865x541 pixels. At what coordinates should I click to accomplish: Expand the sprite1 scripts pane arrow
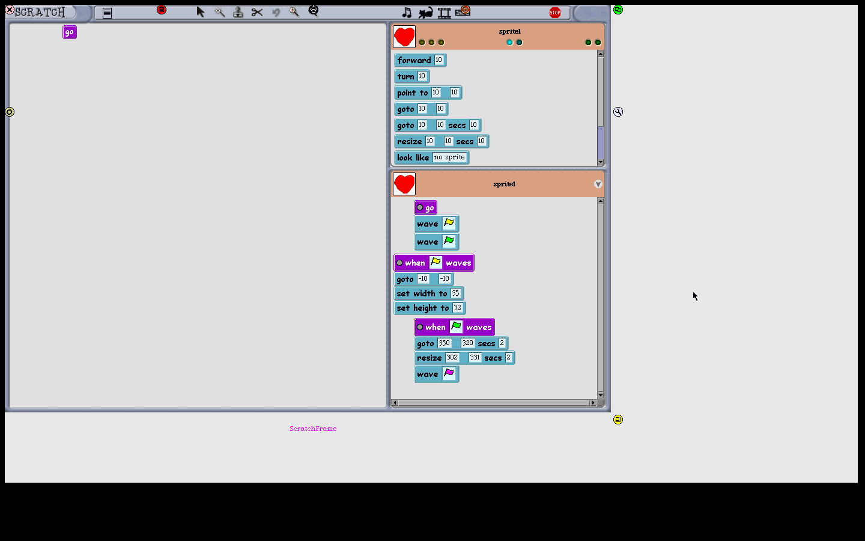[x=598, y=184]
